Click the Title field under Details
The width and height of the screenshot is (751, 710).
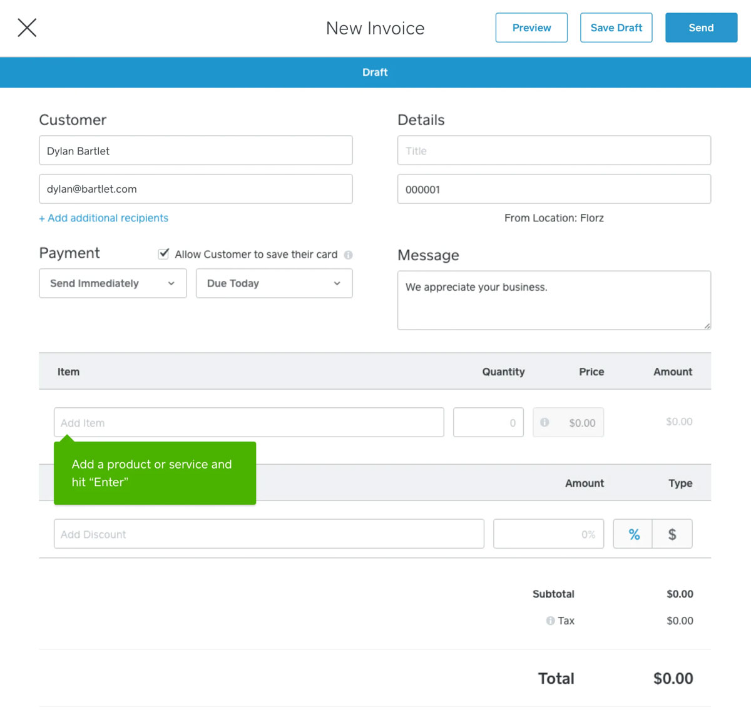click(553, 150)
